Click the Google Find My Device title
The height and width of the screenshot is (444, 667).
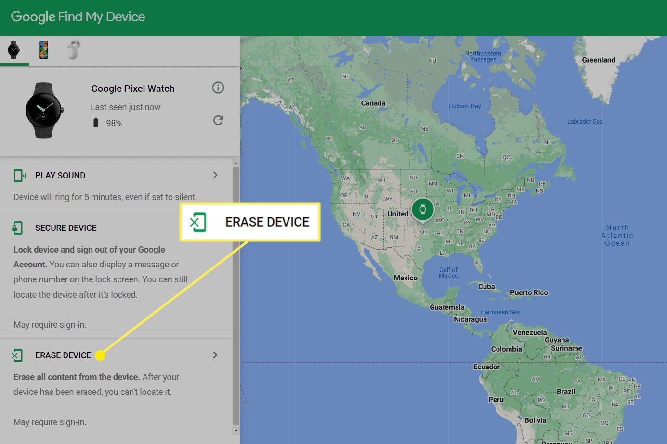pyautogui.click(x=78, y=17)
